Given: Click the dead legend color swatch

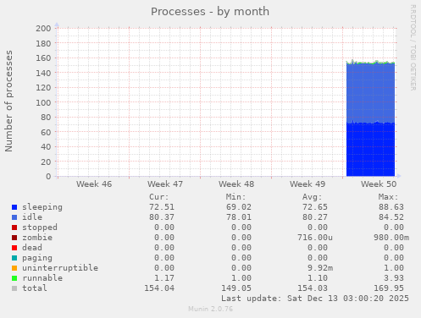Looking at the screenshot, I should point(14,248).
